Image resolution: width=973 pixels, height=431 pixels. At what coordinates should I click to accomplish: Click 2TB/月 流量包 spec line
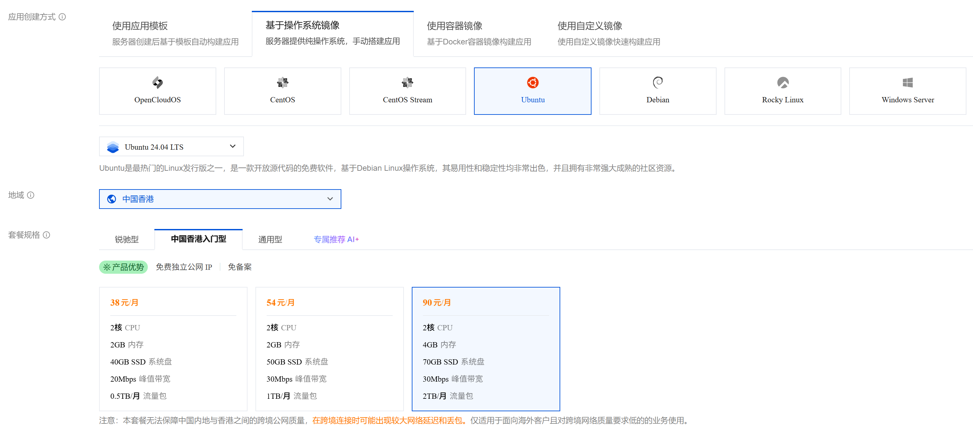click(448, 396)
